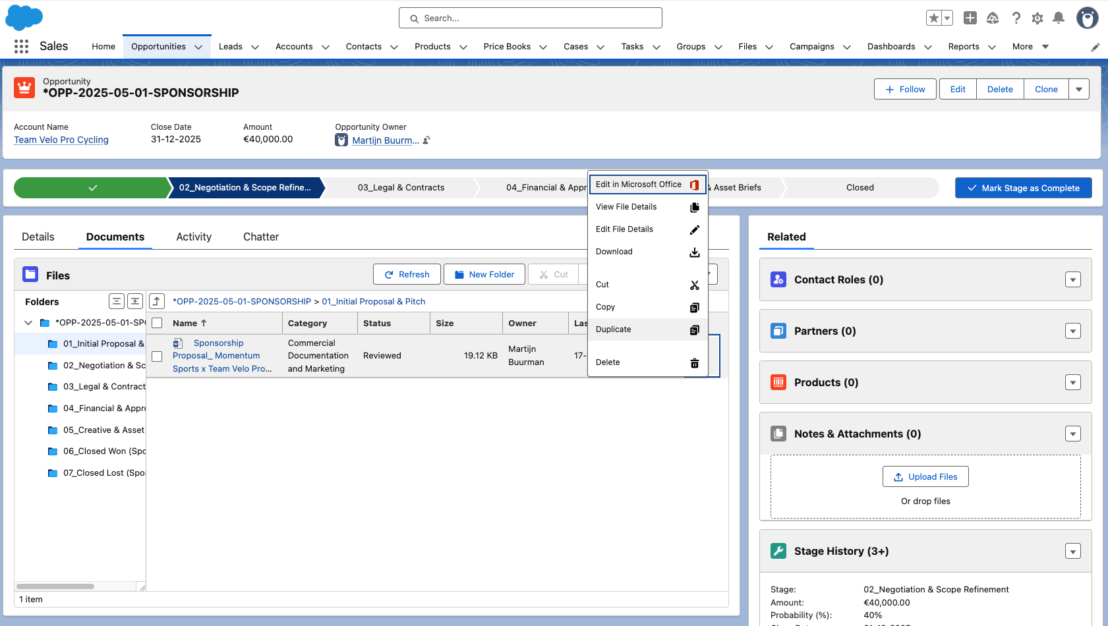The height and width of the screenshot is (626, 1108).
Task: Click the Word document file icon
Action: [178, 343]
